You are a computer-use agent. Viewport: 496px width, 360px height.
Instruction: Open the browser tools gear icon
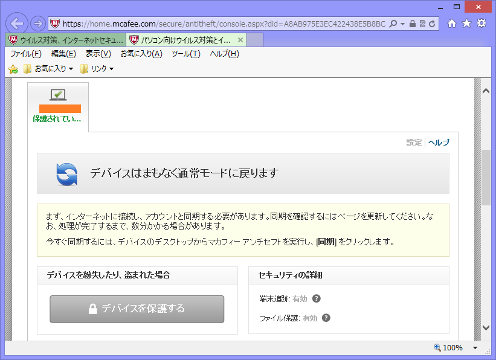[482, 23]
